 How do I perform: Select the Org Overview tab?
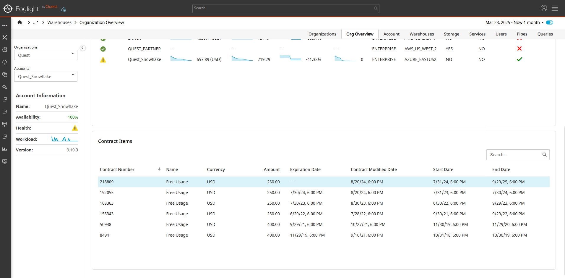(360, 34)
